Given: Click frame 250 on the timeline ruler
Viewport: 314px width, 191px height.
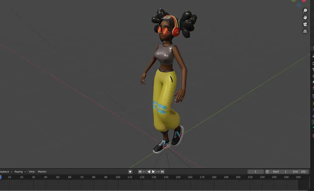Looking at the screenshot, I should pos(298,177).
